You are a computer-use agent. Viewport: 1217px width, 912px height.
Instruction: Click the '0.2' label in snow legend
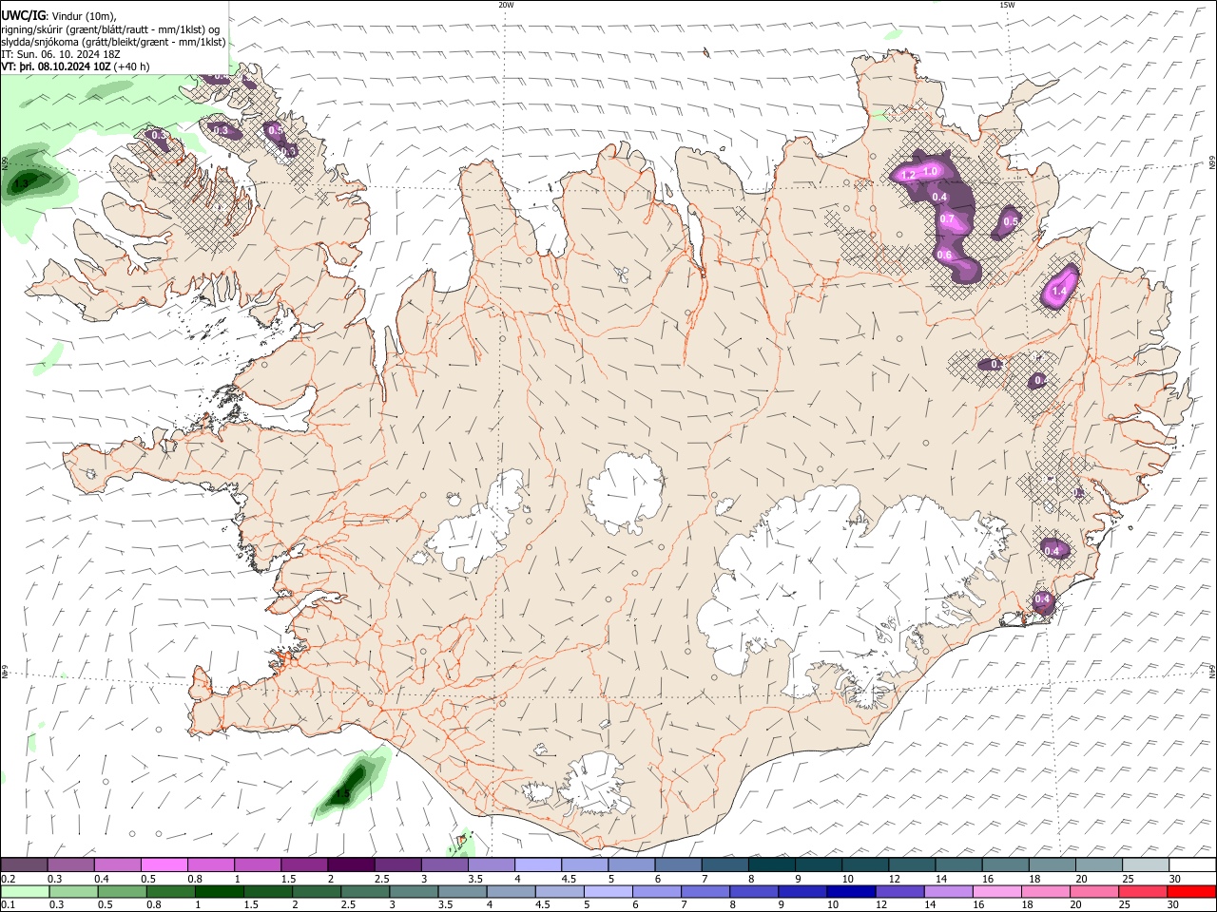pyautogui.click(x=8, y=879)
